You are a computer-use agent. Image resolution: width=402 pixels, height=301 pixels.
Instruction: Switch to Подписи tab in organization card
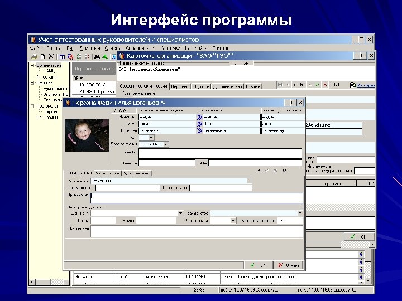pyautogui.click(x=201, y=86)
